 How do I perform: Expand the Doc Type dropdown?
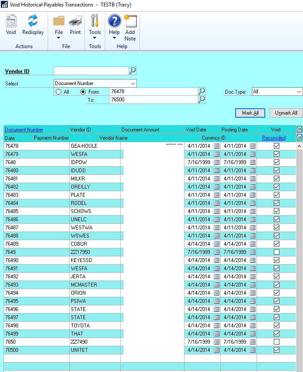click(299, 92)
